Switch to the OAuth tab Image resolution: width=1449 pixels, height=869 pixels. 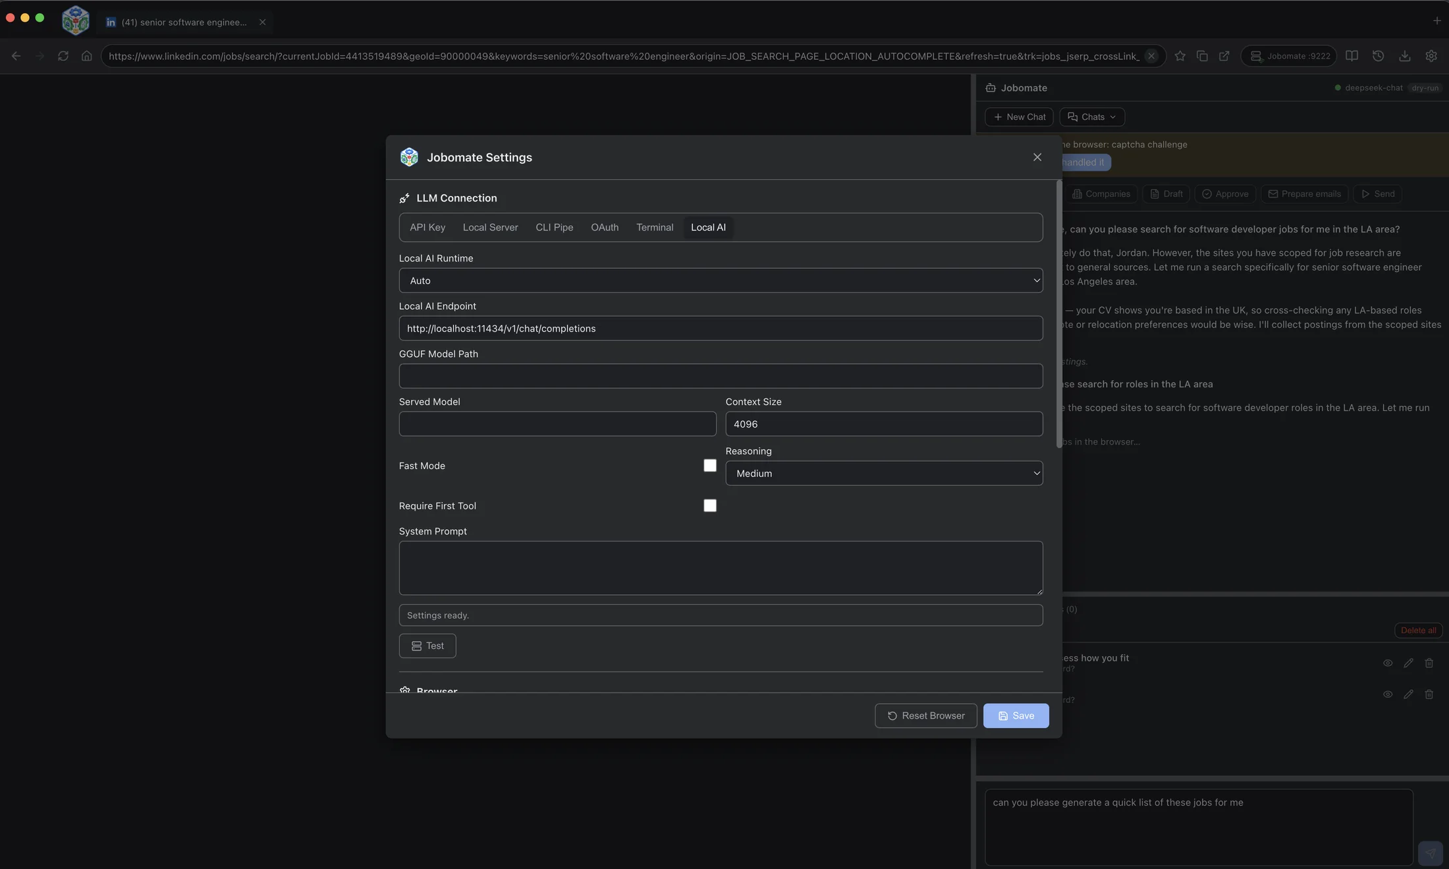click(605, 227)
